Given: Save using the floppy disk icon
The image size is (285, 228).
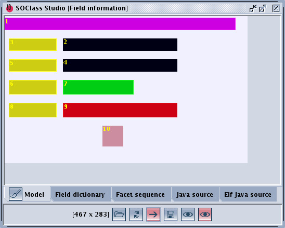Looking at the screenshot, I should point(171,214).
